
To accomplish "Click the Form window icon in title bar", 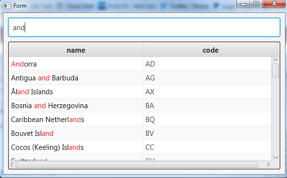I will coord(7,5).
